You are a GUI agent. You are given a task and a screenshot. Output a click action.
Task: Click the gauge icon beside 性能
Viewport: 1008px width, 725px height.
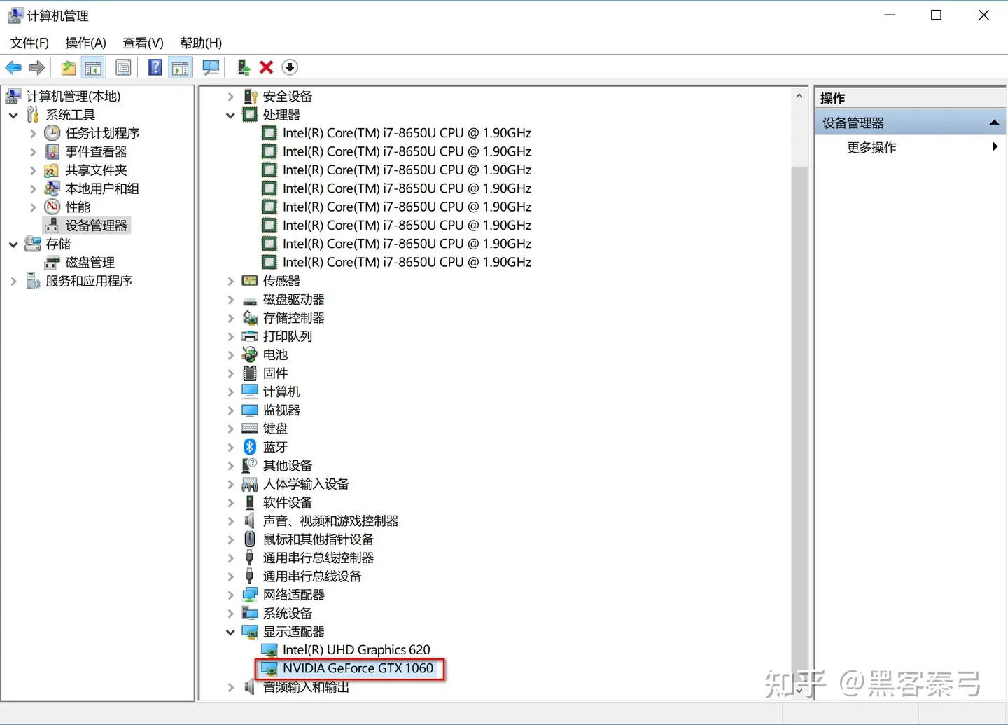[52, 207]
